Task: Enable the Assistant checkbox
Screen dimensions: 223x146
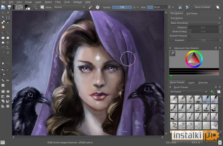Action: (172, 40)
